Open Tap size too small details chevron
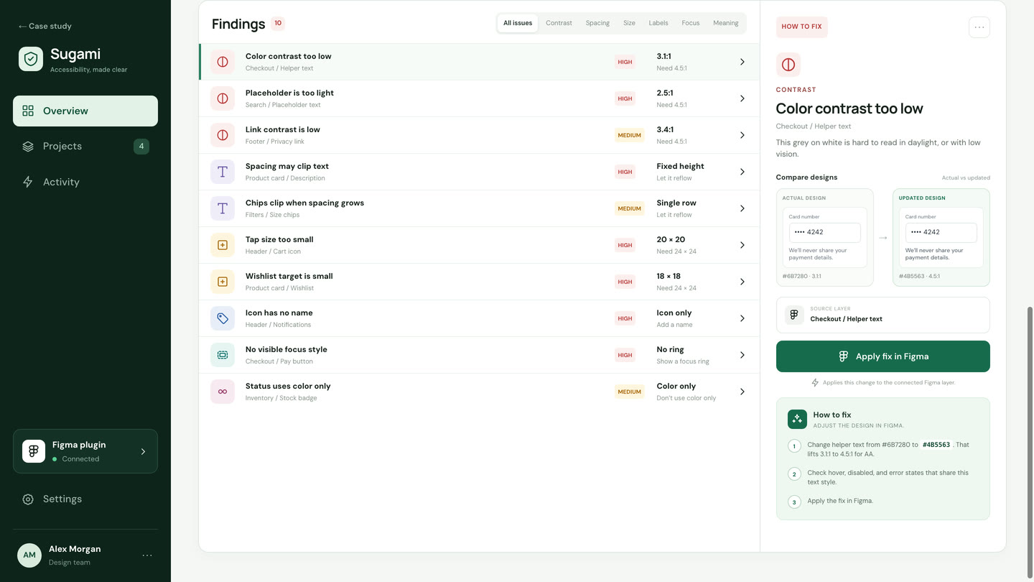Image resolution: width=1034 pixels, height=582 pixels. [x=742, y=245]
